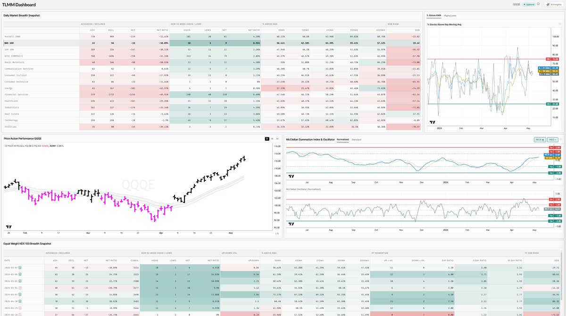Image resolution: width=566 pixels, height=316 pixels.
Task: Click the QQQE ticker in header
Action: coord(516,4)
